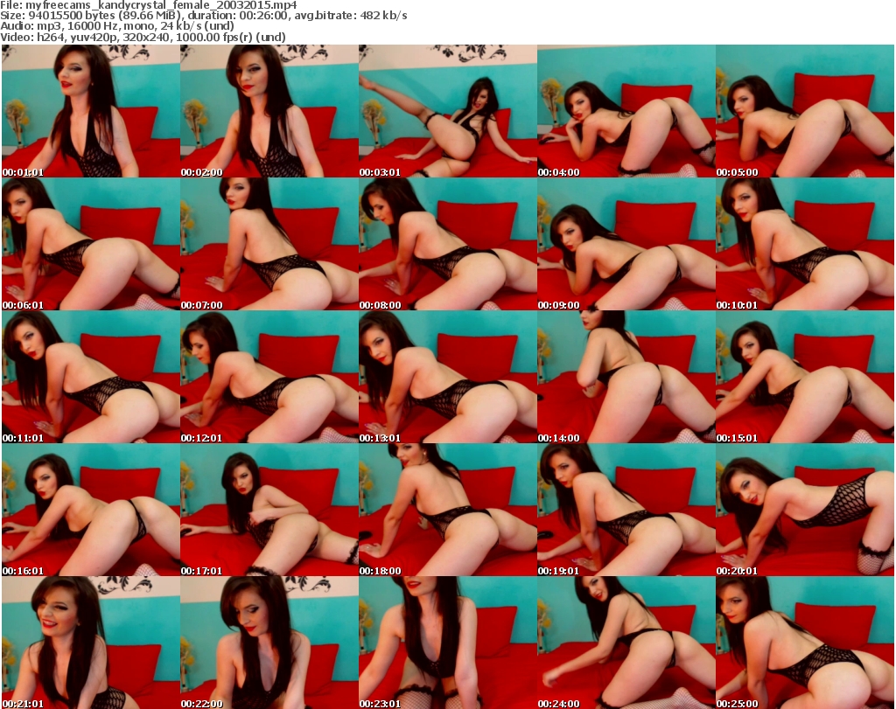Select the frame labeled 00:12:01
This screenshot has width=896, height=709.
(269, 377)
